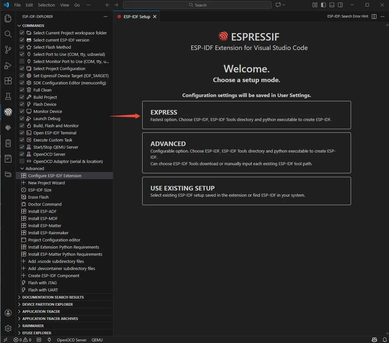Screen dimensions: 389x343
Task: Open the Testing panel via the beaker icon
Action: pos(8,96)
